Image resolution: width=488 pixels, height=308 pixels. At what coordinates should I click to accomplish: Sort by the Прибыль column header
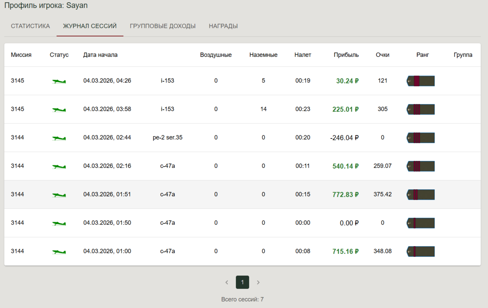(x=346, y=55)
